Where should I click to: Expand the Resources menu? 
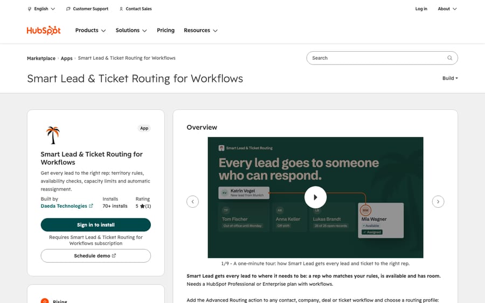(201, 30)
